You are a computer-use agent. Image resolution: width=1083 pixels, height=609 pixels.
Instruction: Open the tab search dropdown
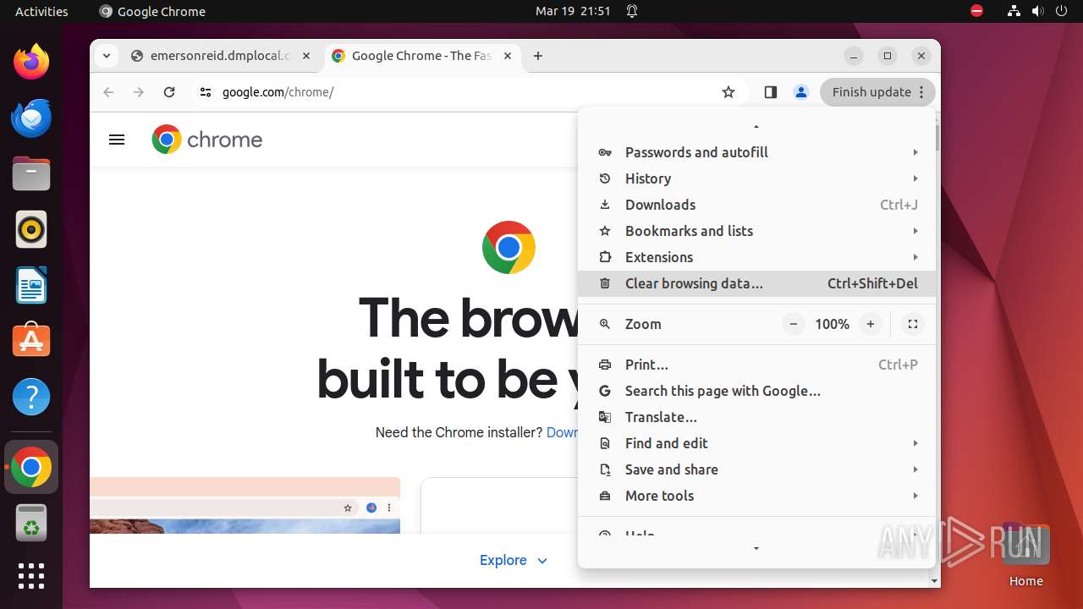pos(106,56)
